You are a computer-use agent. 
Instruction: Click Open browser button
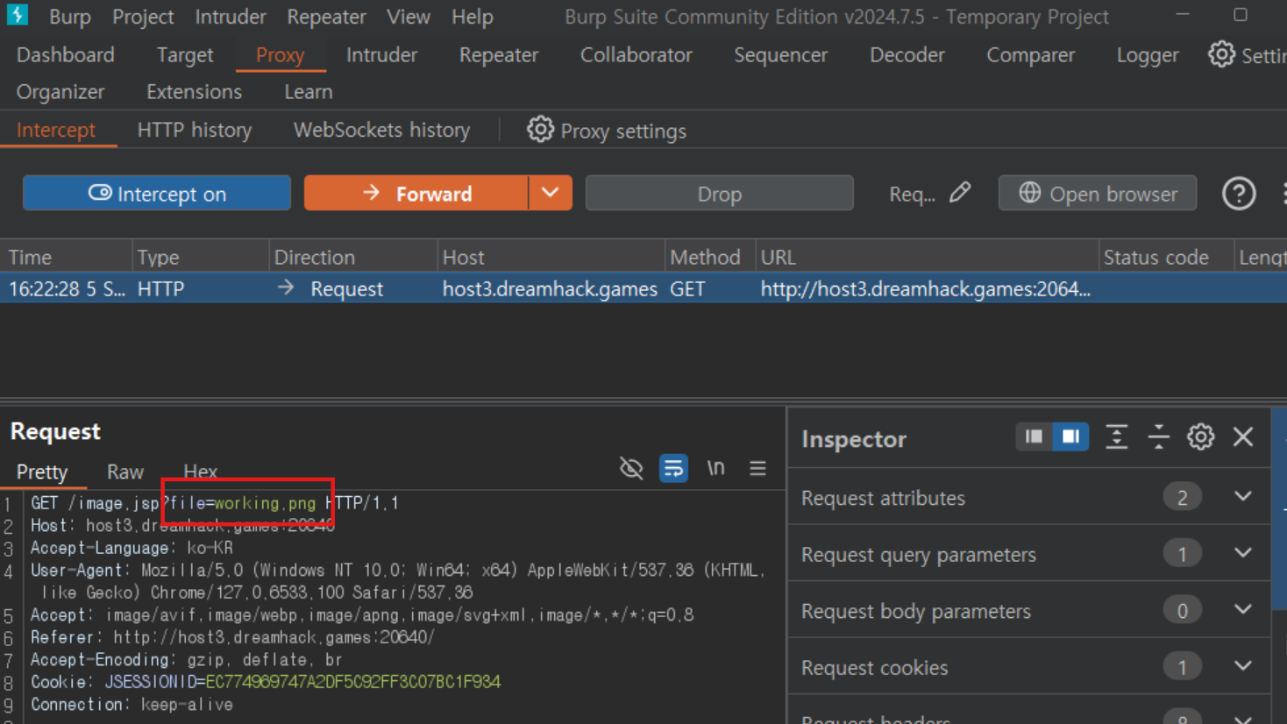point(1098,193)
